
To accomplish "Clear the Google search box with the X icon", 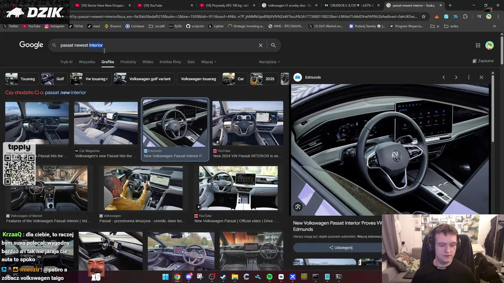I will coord(260,45).
